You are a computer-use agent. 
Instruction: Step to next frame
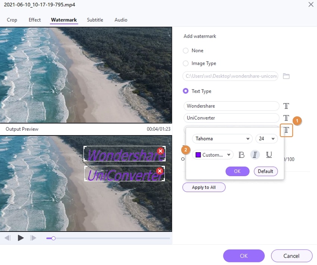pos(33,238)
